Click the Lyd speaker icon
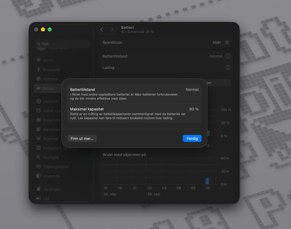The image size is (291, 229). click(x=38, y=198)
